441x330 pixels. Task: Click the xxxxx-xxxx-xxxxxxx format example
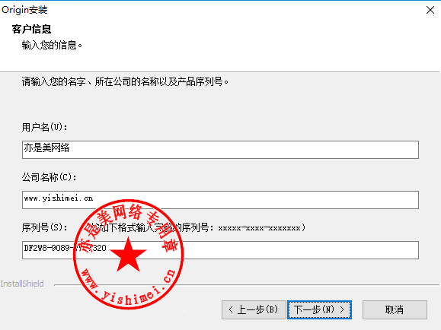(x=259, y=228)
